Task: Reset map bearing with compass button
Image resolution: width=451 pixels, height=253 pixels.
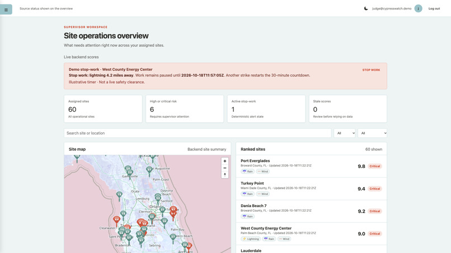Action: pos(225,175)
